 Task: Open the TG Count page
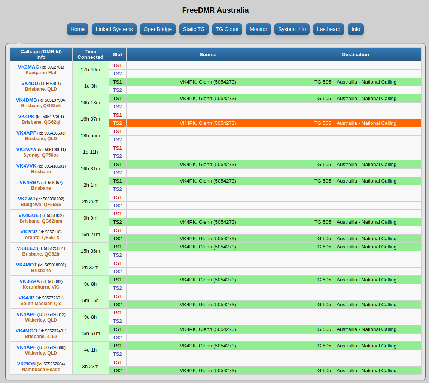pos(227,29)
